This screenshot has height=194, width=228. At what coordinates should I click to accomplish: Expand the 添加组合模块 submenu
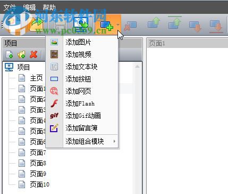pos(82,141)
